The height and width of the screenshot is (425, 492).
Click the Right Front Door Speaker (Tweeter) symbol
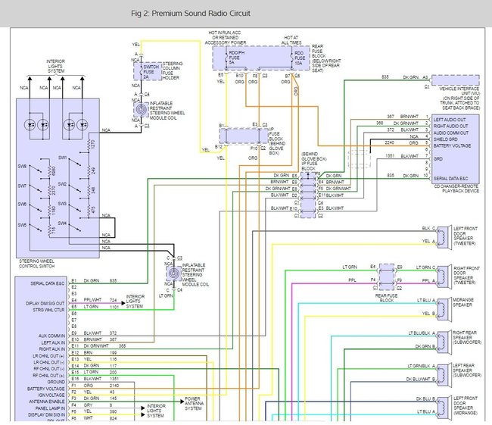tap(444, 277)
